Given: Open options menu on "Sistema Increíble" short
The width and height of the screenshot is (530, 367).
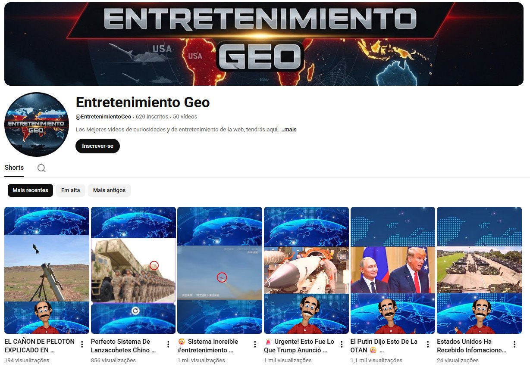Looking at the screenshot, I should tap(254, 344).
